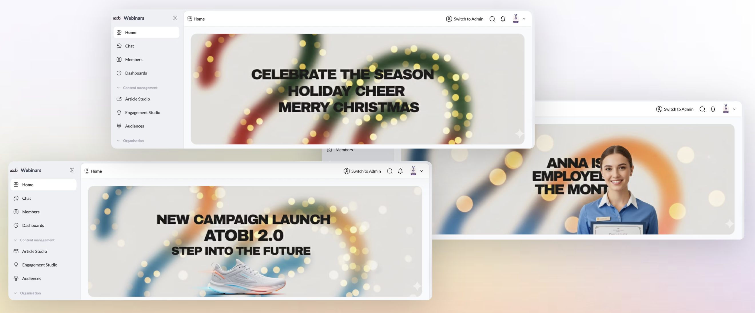Image resolution: width=755 pixels, height=313 pixels.
Task: Open notifications bell in campaign launch window
Action: coord(400,171)
